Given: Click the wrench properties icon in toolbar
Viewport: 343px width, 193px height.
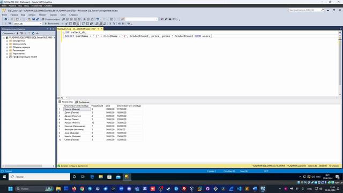Looking at the screenshot, I should pos(166,19).
